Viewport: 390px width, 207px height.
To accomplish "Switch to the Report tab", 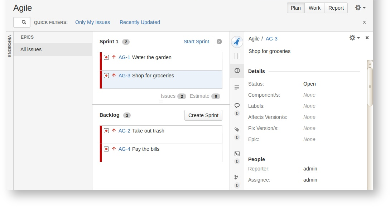I will [x=336, y=8].
